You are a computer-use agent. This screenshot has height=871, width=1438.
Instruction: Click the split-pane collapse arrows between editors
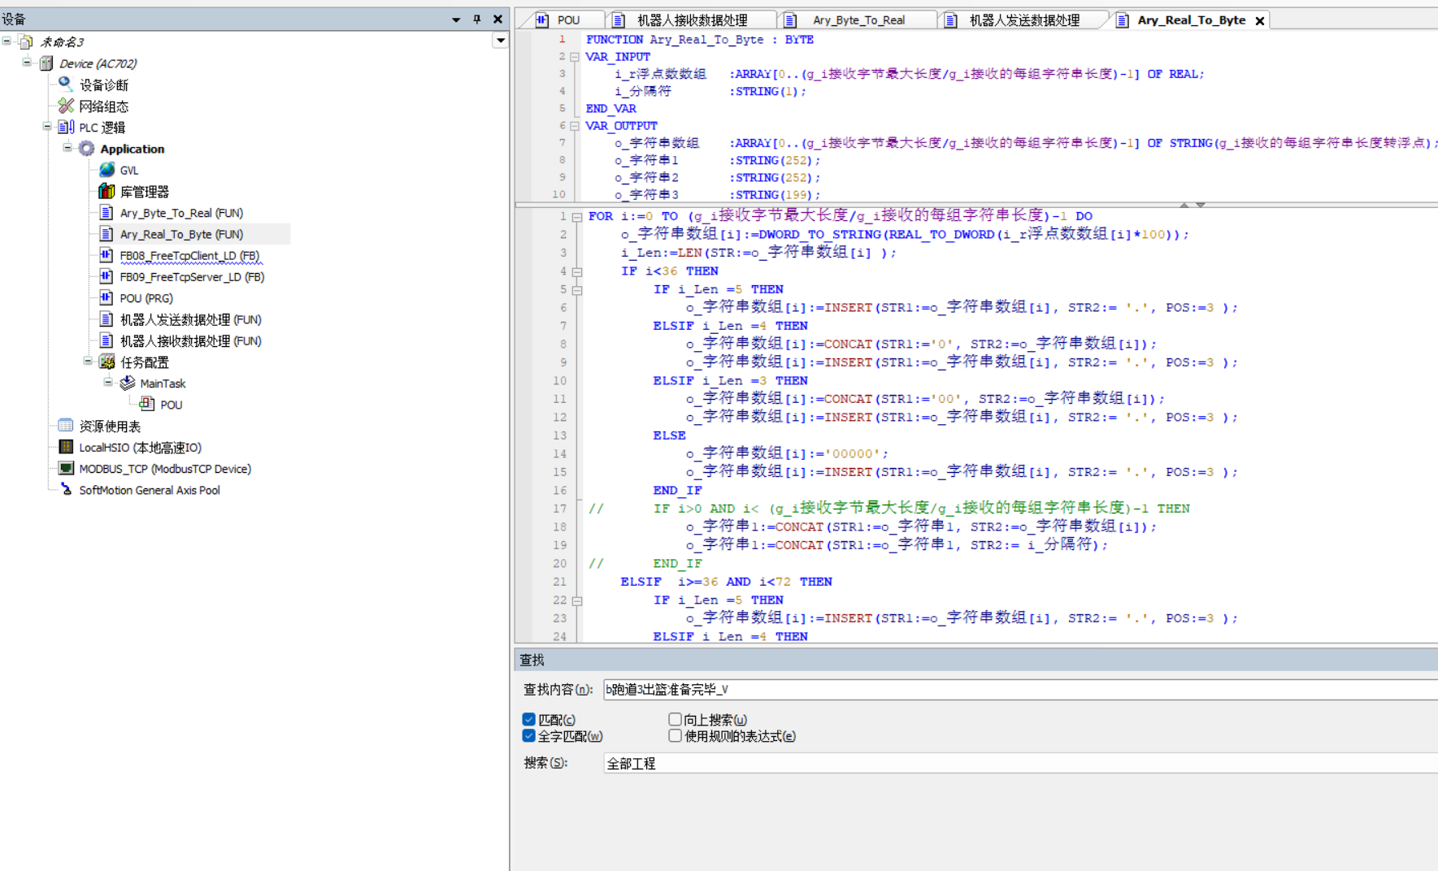(x=1192, y=205)
